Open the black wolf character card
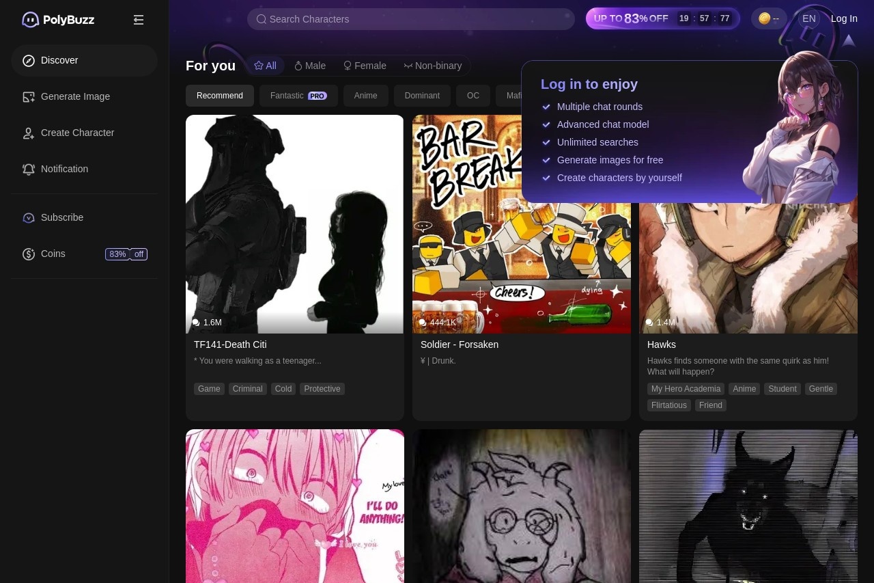 click(x=748, y=506)
